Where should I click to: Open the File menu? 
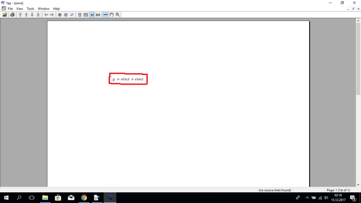10,9
